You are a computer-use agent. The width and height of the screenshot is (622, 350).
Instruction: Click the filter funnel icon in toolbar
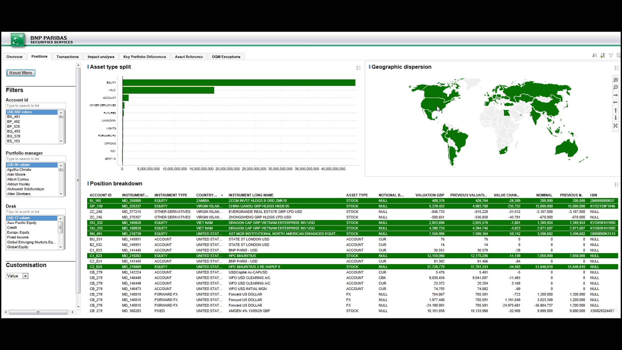pos(611,55)
